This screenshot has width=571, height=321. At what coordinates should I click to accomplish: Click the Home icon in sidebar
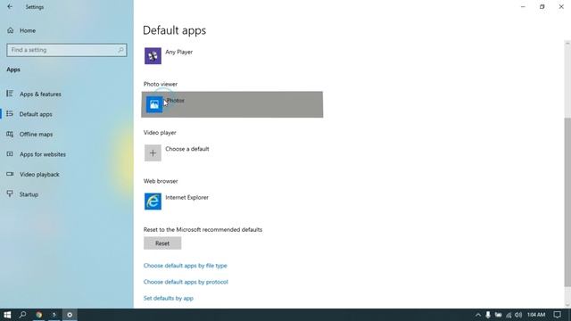(11, 30)
